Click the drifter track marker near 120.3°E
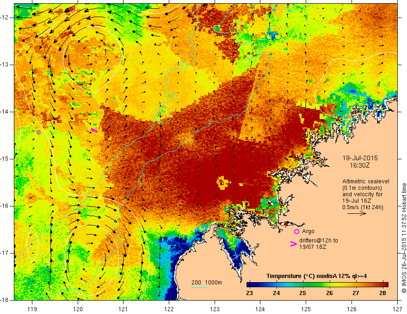 94,130
